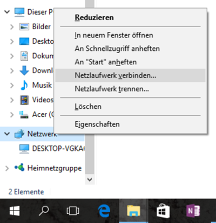The width and height of the screenshot is (216, 223).
Task: Click the taskbar search magnifier icon
Action: [x=44, y=211]
